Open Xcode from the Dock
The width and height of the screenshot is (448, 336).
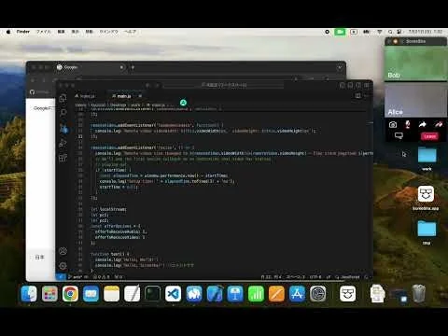click(215, 294)
